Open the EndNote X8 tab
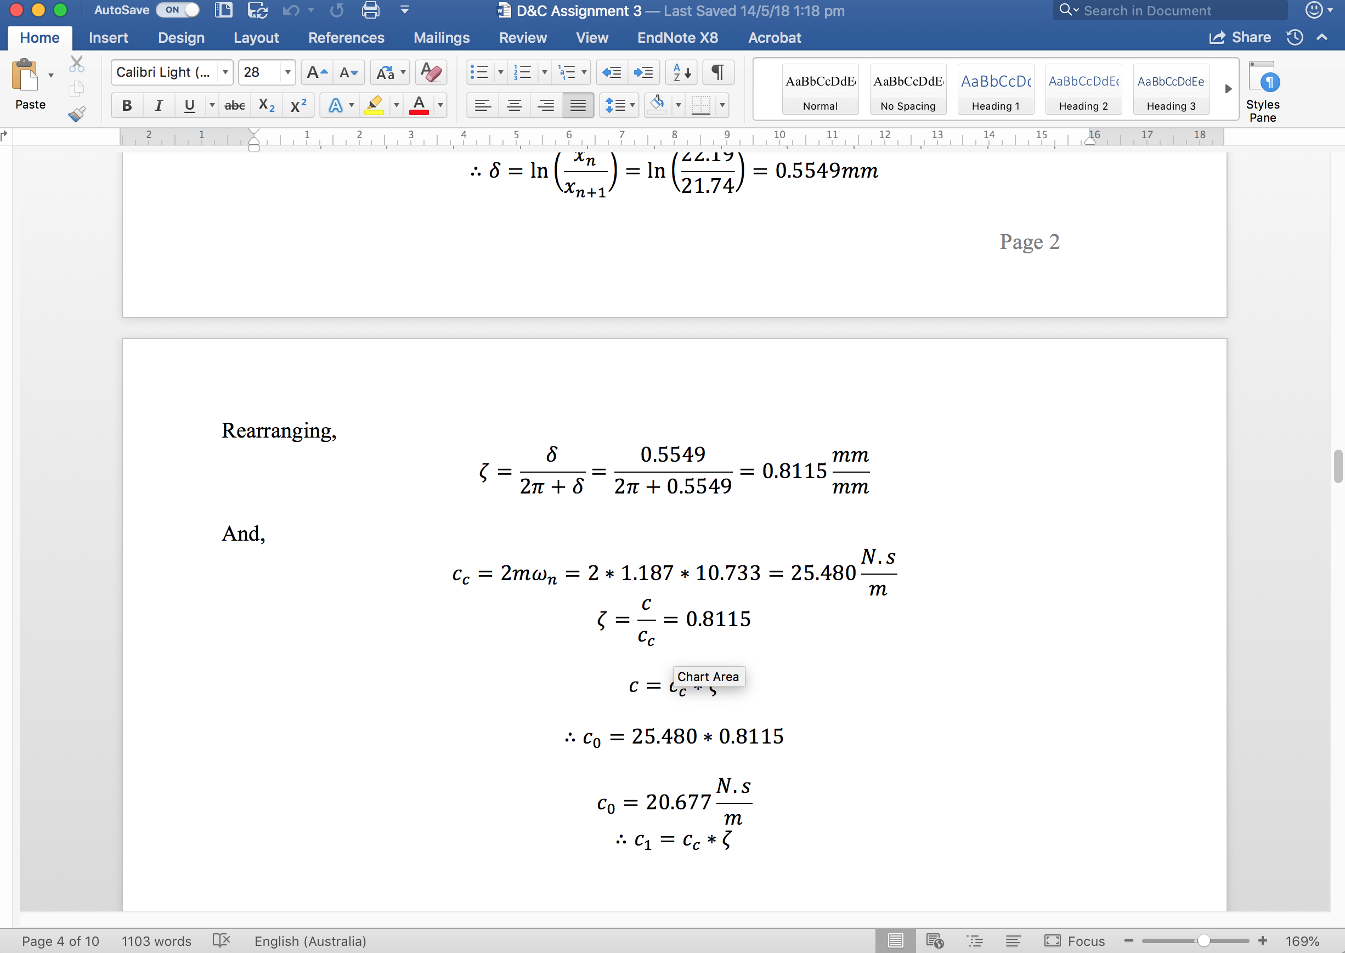This screenshot has width=1345, height=953. pos(677,37)
